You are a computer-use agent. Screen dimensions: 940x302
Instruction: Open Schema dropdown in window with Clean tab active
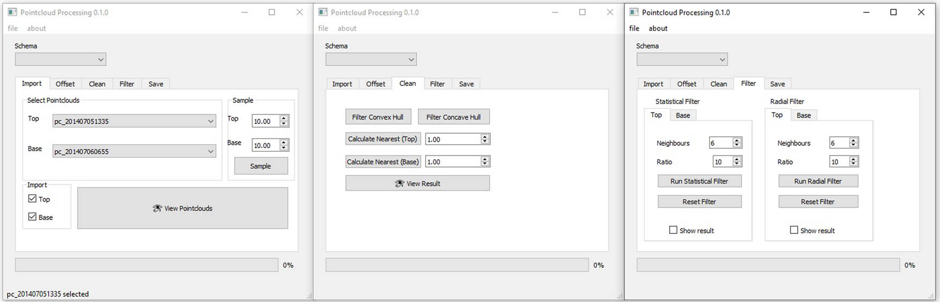click(371, 60)
